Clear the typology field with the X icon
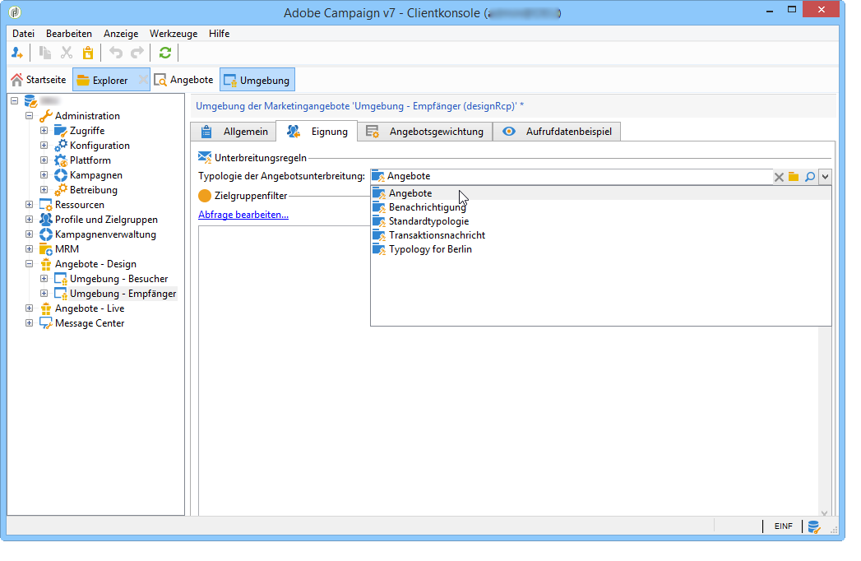 point(779,177)
